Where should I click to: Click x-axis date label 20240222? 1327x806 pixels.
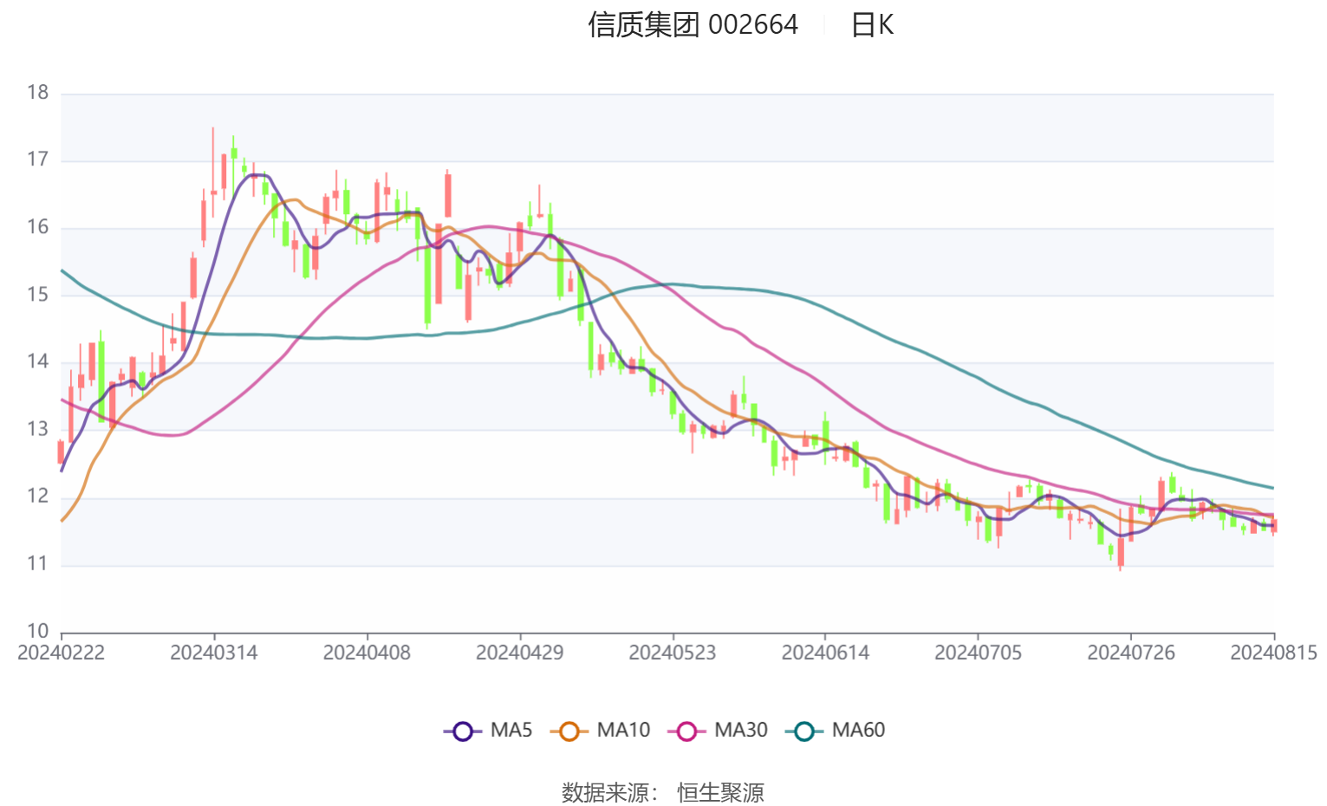[61, 653]
